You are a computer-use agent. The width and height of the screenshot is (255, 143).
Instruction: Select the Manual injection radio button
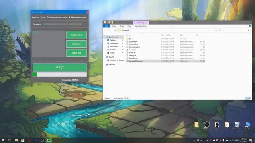[x=69, y=17]
